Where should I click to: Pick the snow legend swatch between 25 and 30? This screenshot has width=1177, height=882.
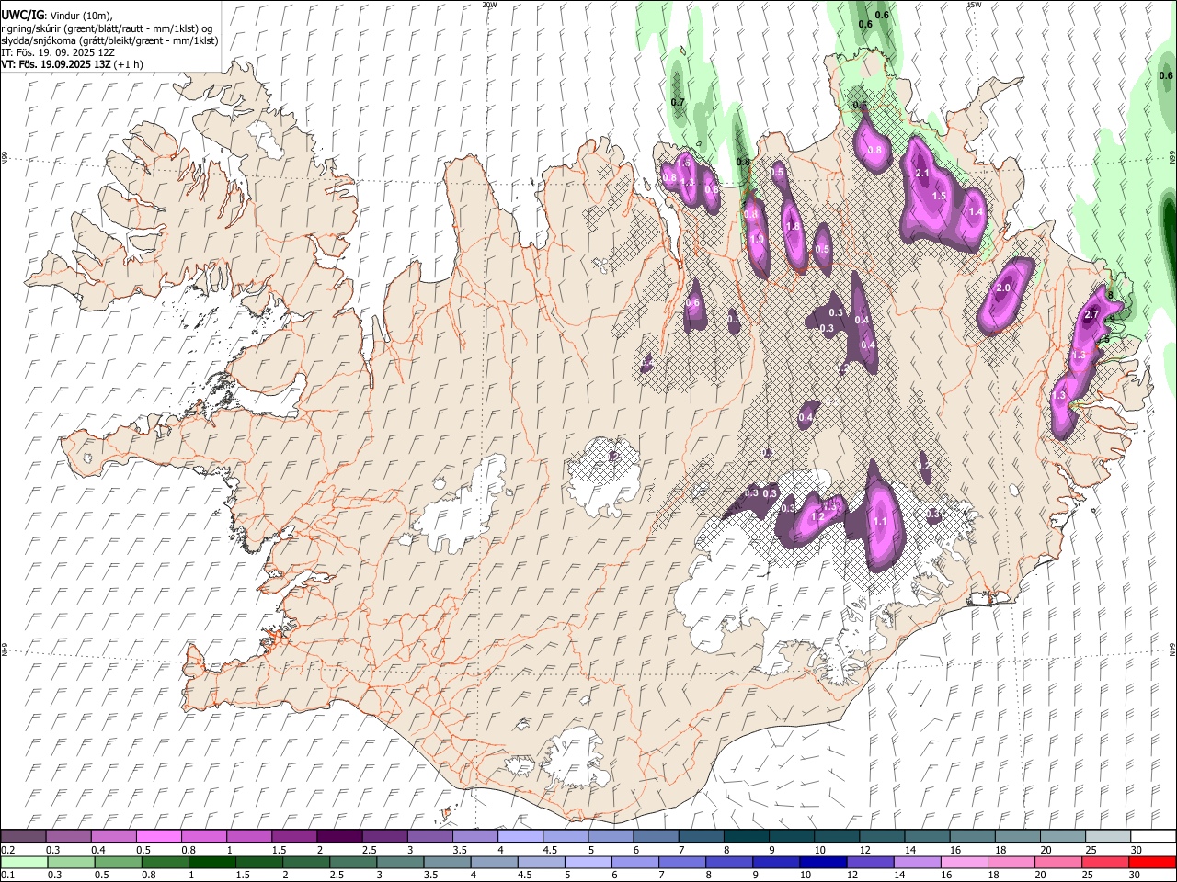[1107, 836]
